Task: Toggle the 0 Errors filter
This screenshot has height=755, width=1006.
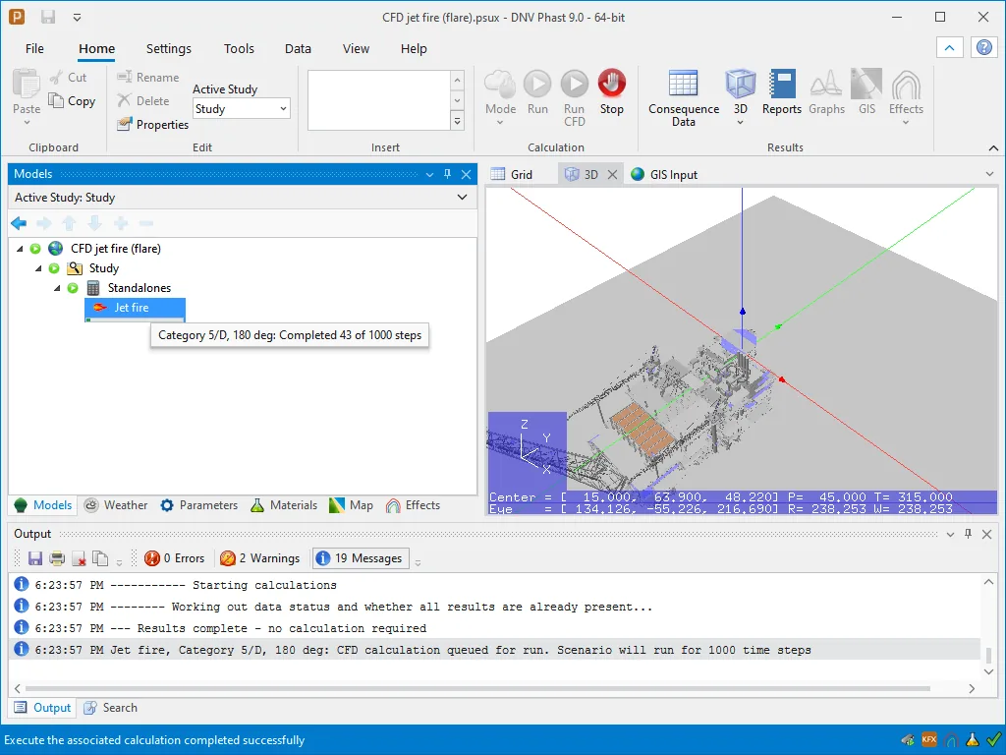Action: pyautogui.click(x=175, y=558)
